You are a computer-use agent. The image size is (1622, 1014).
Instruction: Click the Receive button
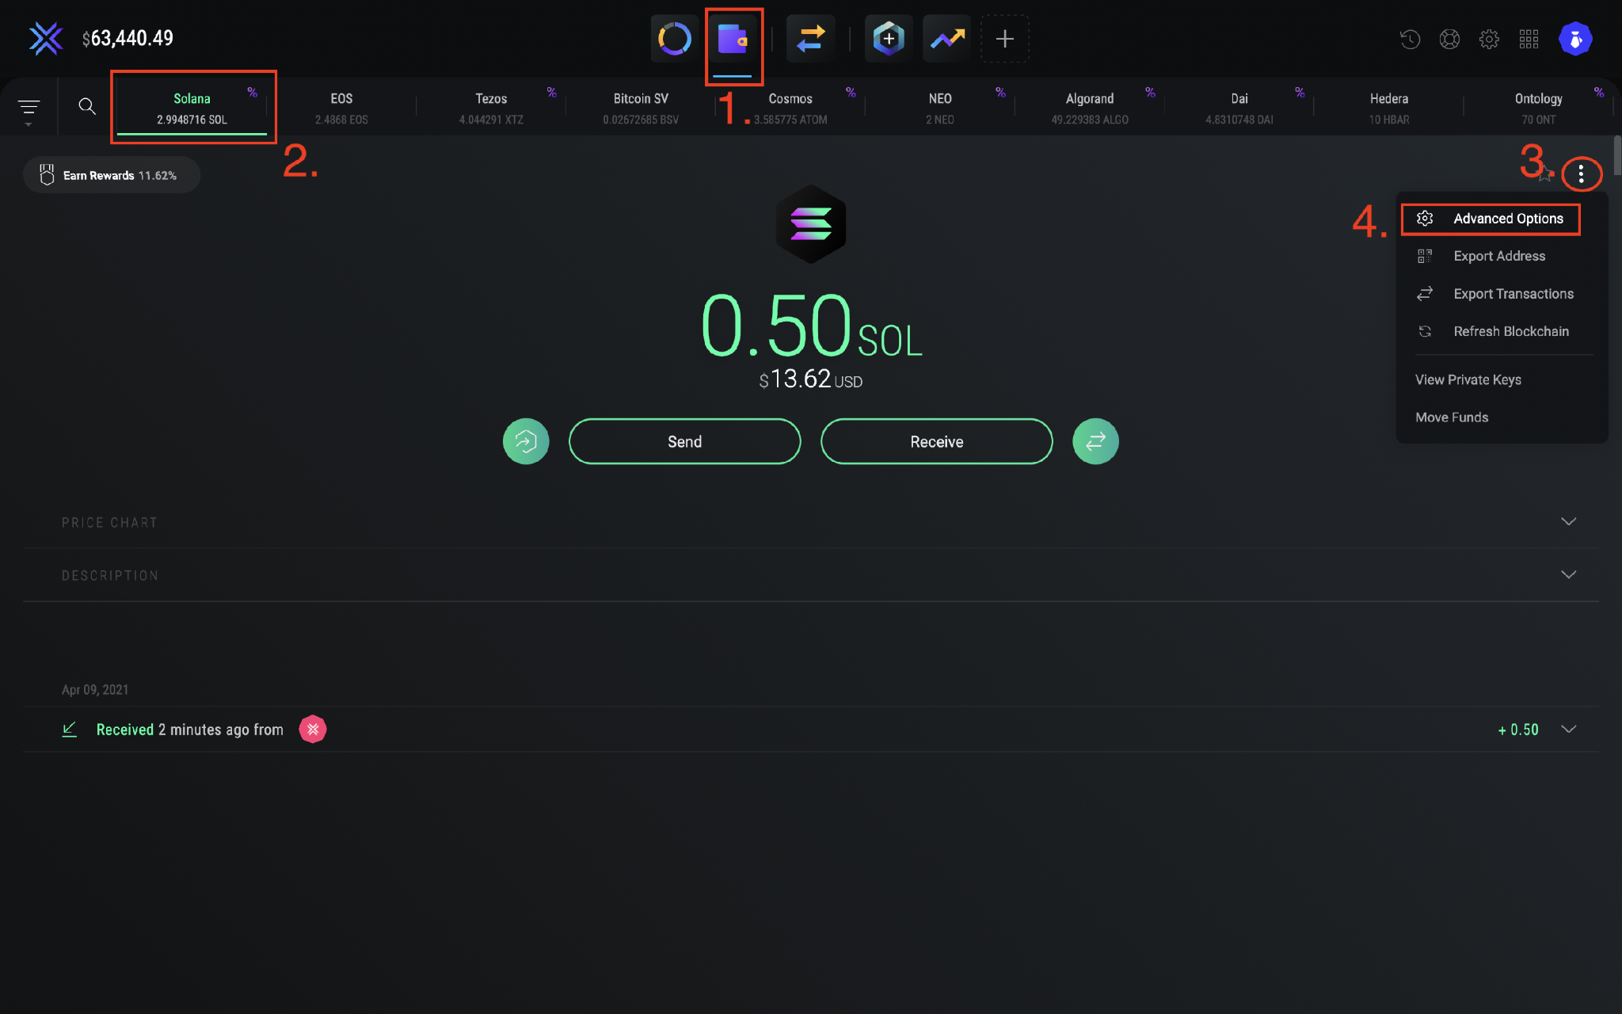936,441
